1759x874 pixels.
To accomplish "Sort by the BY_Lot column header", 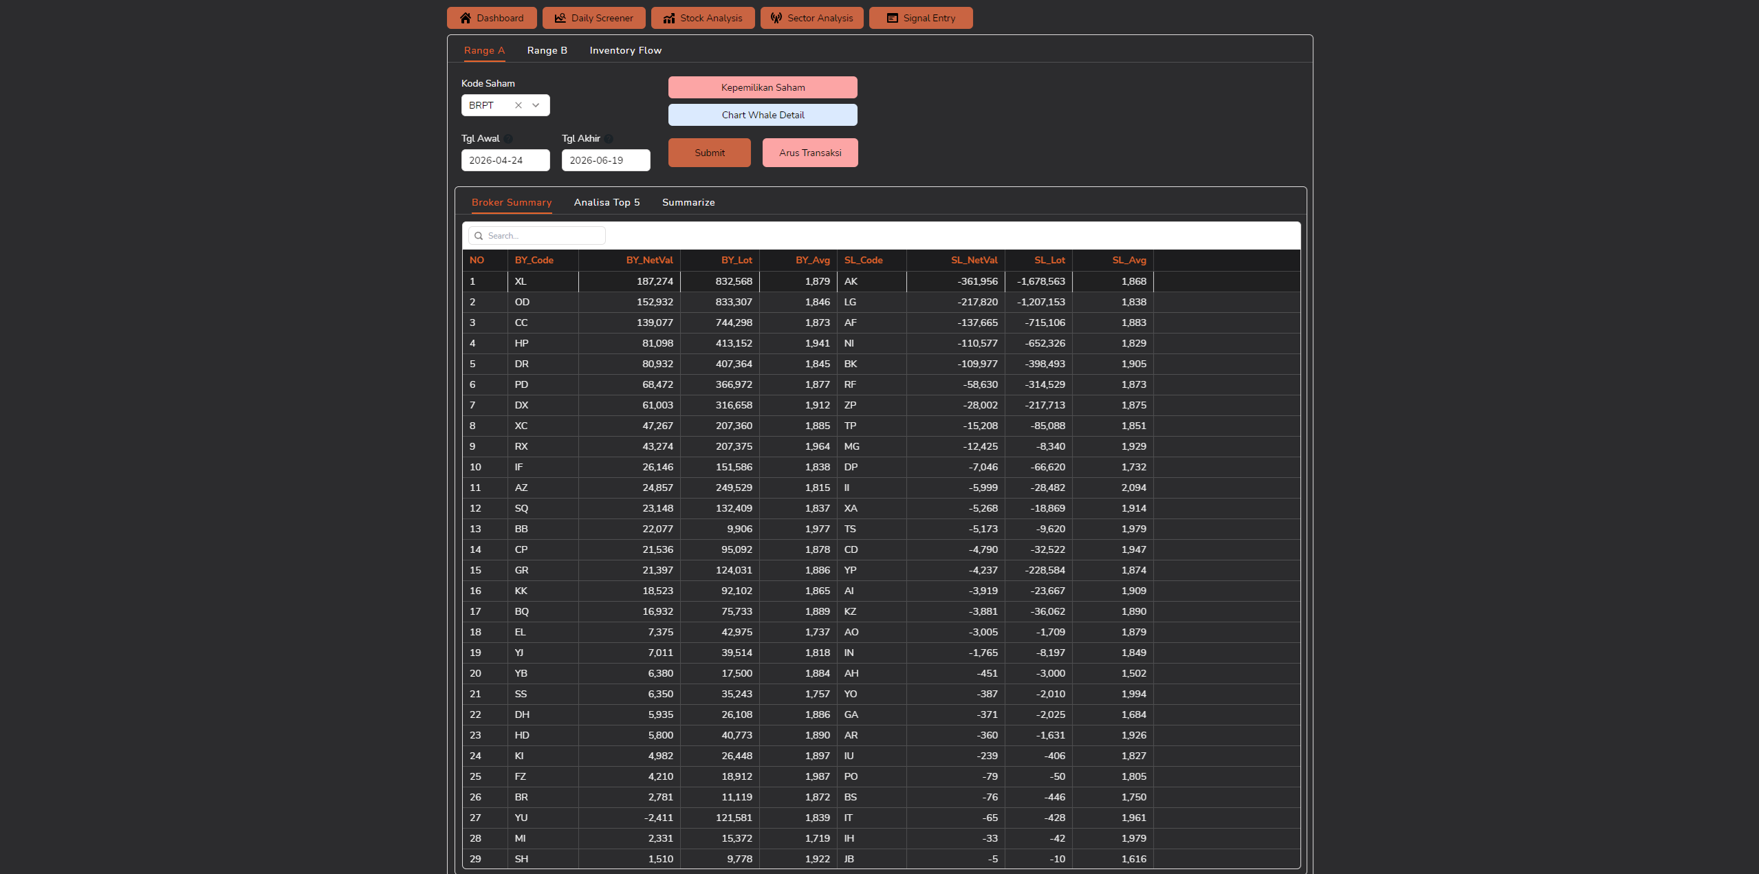I will coord(720,261).
